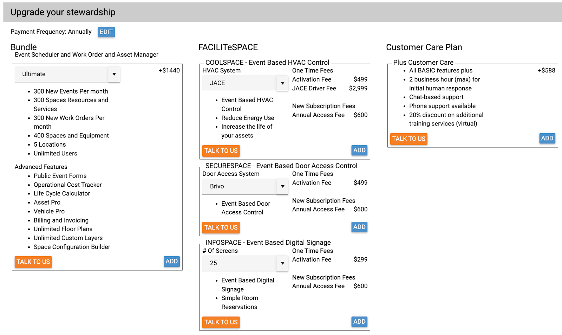
Task: Expand the JACE HVAC System dropdown
Action: coord(240,83)
